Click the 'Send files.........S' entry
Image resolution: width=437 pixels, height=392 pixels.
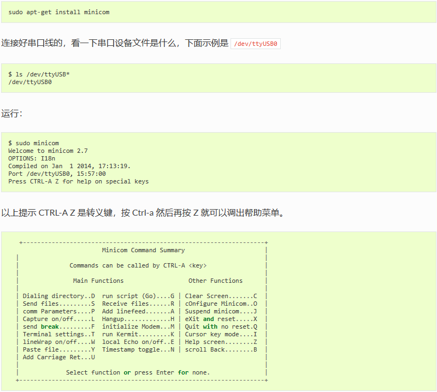click(x=59, y=304)
